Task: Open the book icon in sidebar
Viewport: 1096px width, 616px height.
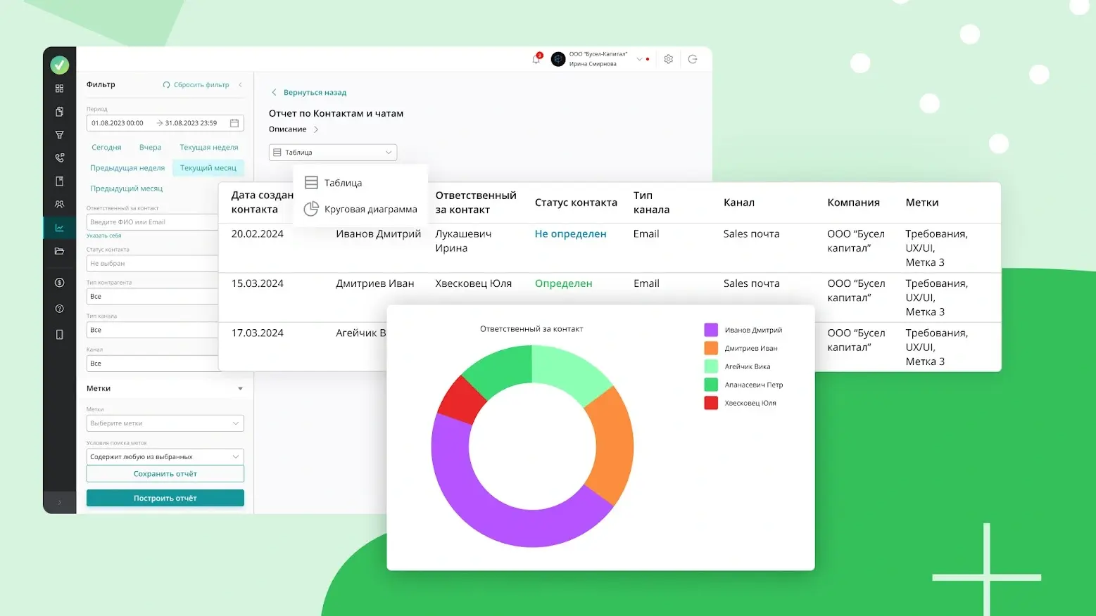Action: 60,181
